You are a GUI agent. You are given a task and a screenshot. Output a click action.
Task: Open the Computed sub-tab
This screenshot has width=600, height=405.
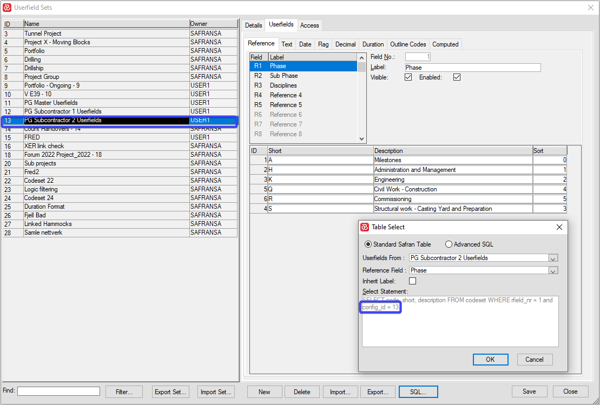tap(445, 44)
